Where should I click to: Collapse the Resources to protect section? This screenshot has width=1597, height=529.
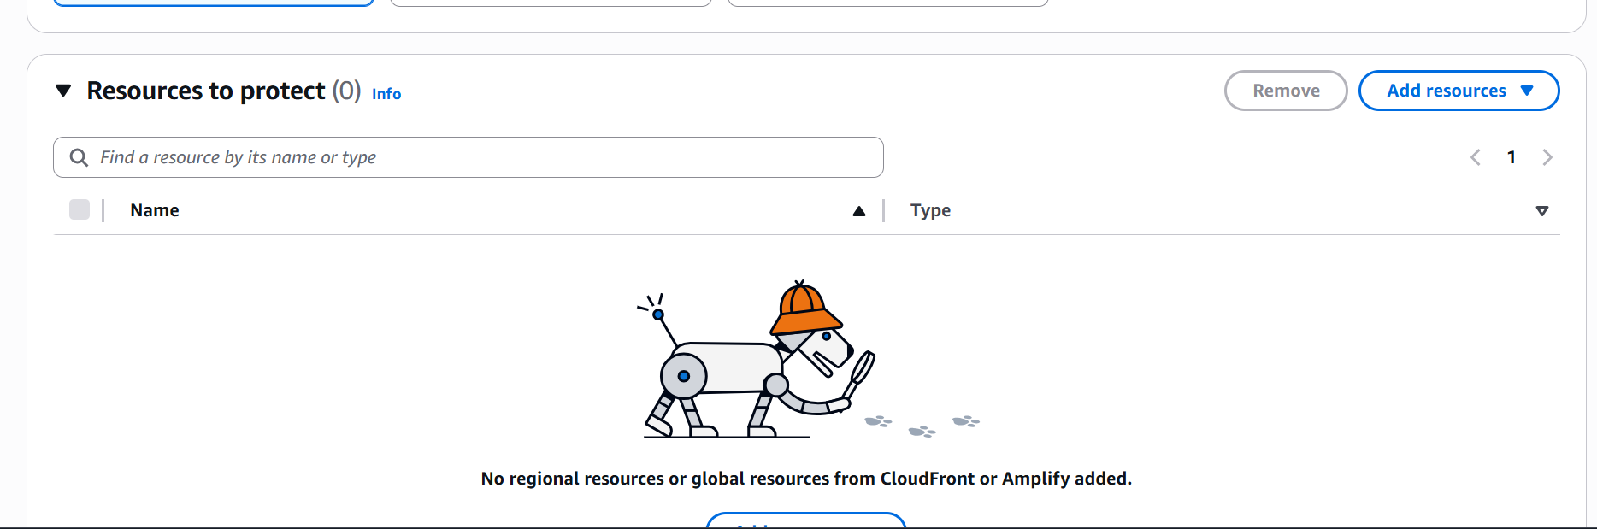[x=63, y=91]
